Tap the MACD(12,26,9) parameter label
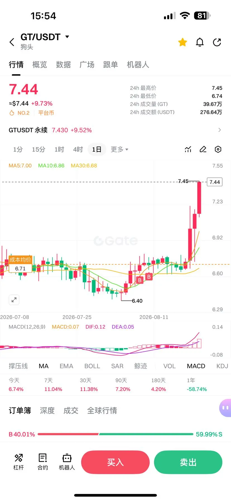Image resolution: width=231 pixels, height=501 pixels. (x=27, y=327)
